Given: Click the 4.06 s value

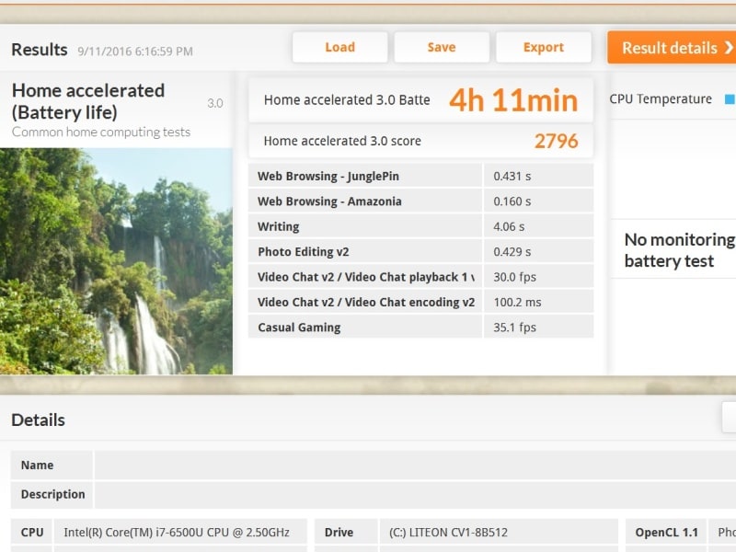Looking at the screenshot, I should click(509, 226).
